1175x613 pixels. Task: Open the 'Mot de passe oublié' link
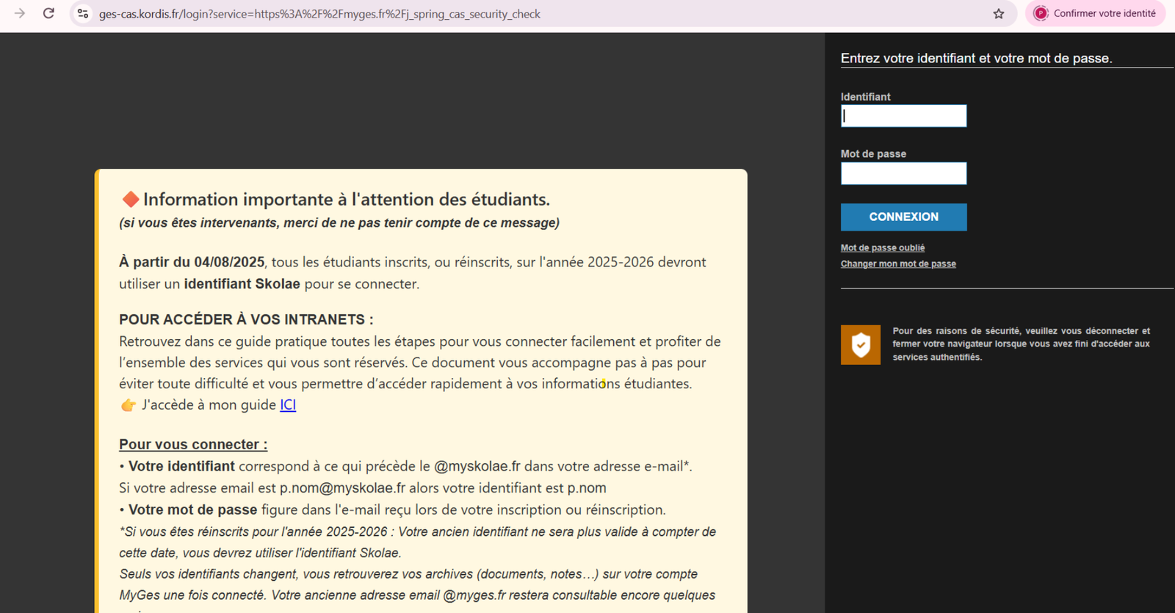coord(883,248)
